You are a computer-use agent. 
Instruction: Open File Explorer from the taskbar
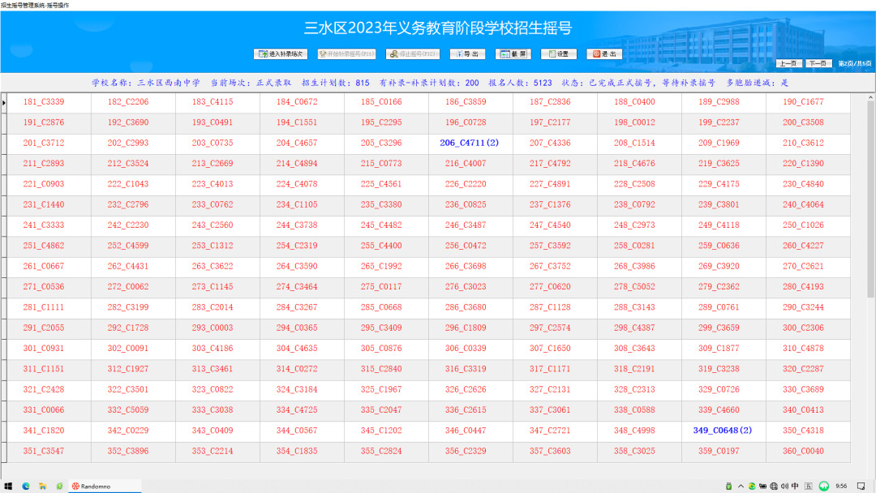[x=42, y=487]
